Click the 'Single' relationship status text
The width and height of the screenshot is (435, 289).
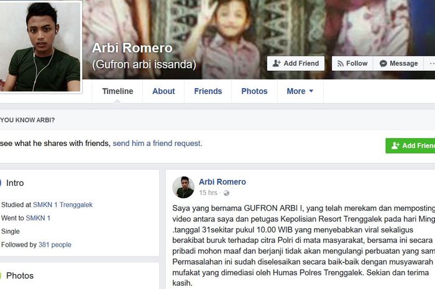tap(11, 231)
